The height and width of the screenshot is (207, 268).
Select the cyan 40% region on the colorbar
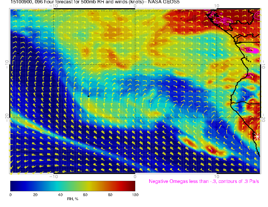click(60, 186)
